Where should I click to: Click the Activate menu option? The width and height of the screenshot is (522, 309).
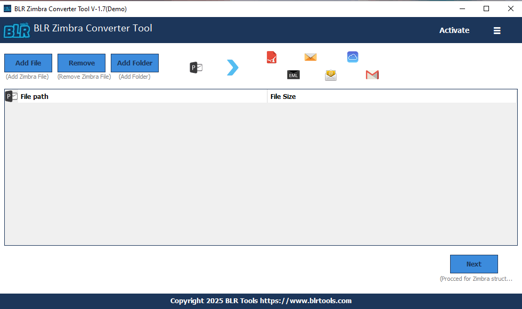(x=454, y=30)
